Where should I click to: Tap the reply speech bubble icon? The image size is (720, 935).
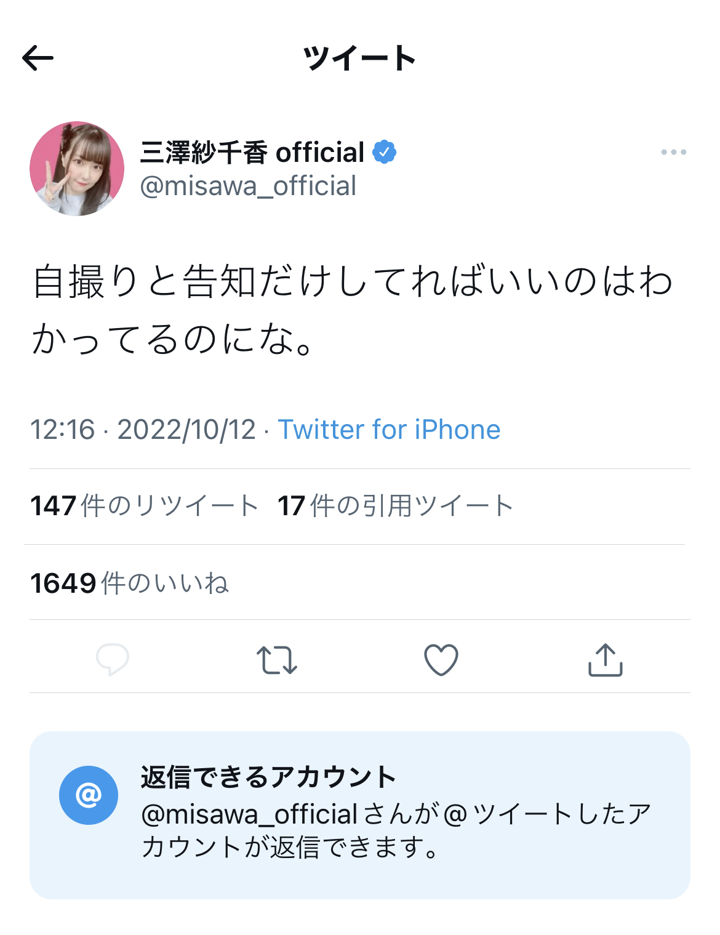coord(113,659)
